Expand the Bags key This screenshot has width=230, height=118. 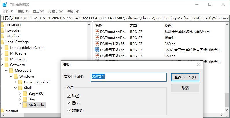(x=20, y=99)
